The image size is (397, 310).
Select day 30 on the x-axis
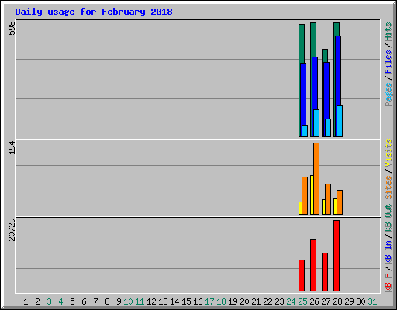(361, 301)
